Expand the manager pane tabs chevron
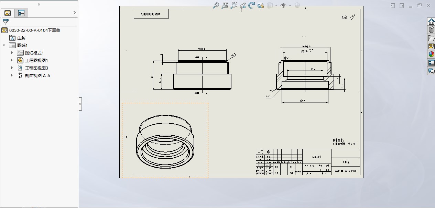 tap(75, 13)
